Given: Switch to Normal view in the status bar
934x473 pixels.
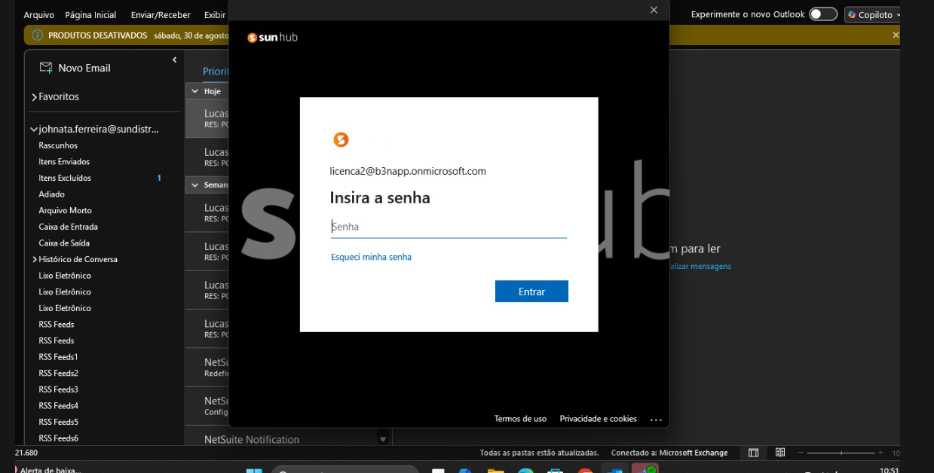Looking at the screenshot, I should coord(753,453).
